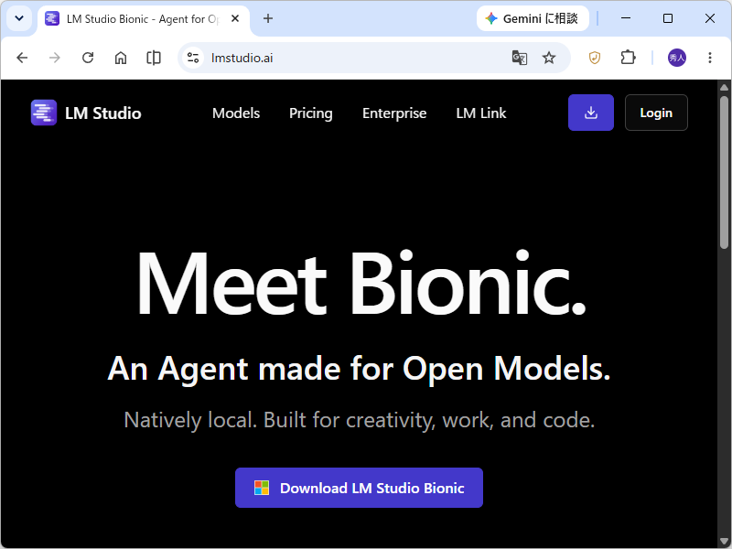732x549 pixels.
Task: Open the profile avatar menu
Action: point(677,58)
